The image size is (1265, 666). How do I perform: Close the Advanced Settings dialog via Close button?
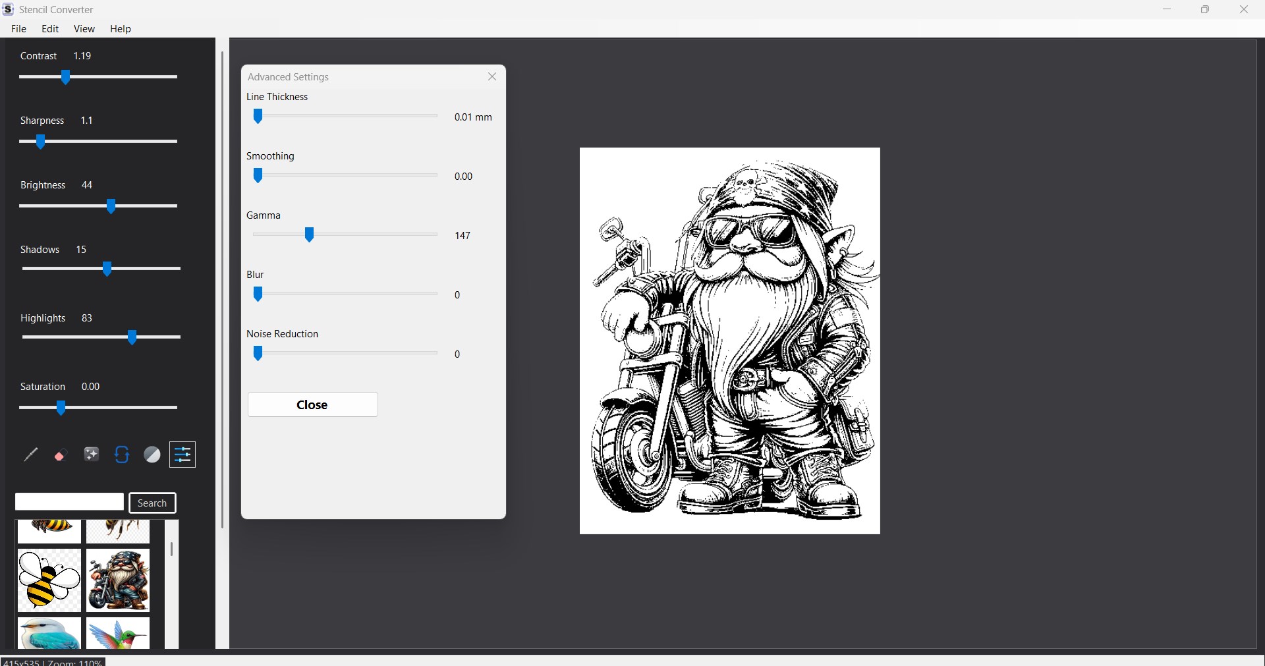[x=312, y=404]
